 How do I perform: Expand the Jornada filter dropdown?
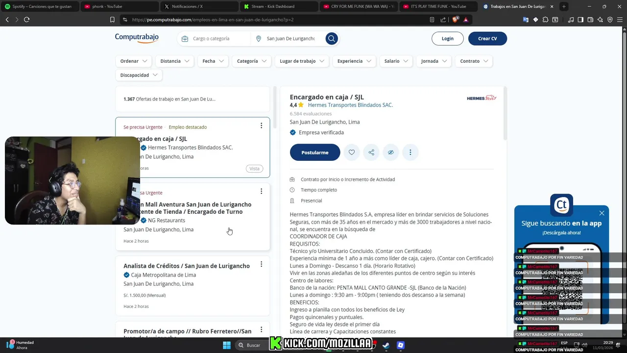point(434,61)
